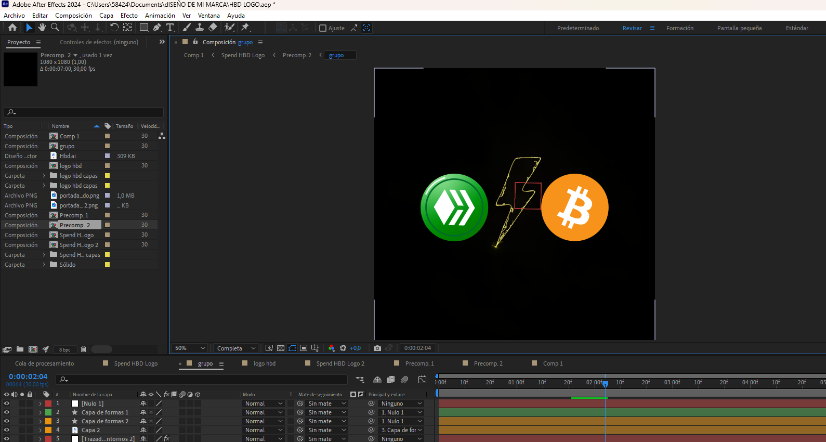Open the Composición menu
The image size is (826, 442).
(x=73, y=16)
